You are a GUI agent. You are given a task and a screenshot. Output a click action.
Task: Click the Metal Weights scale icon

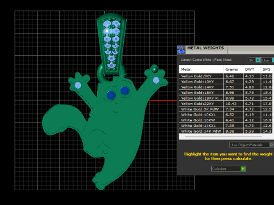point(181,50)
